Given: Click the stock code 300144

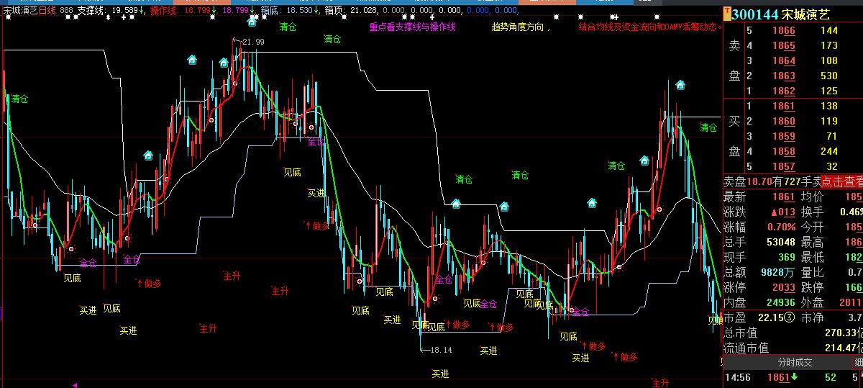Looking at the screenshot, I should [x=754, y=14].
